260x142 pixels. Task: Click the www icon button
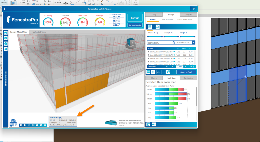(x=163, y=72)
